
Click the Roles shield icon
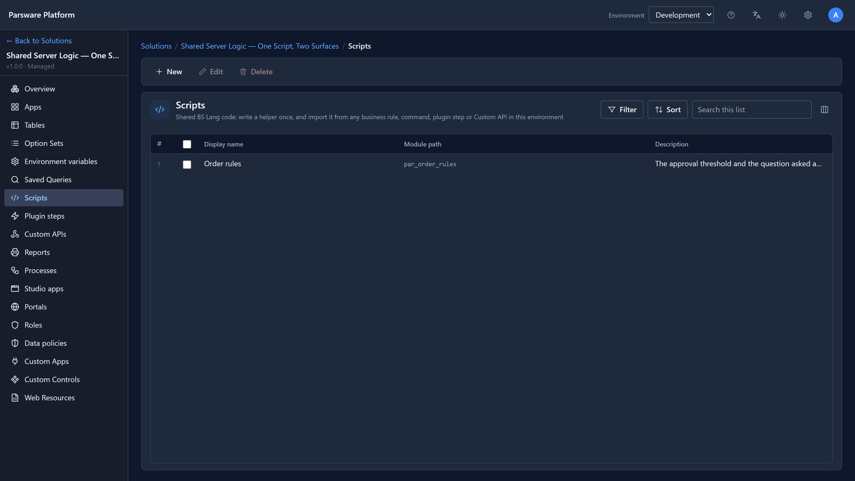click(15, 325)
